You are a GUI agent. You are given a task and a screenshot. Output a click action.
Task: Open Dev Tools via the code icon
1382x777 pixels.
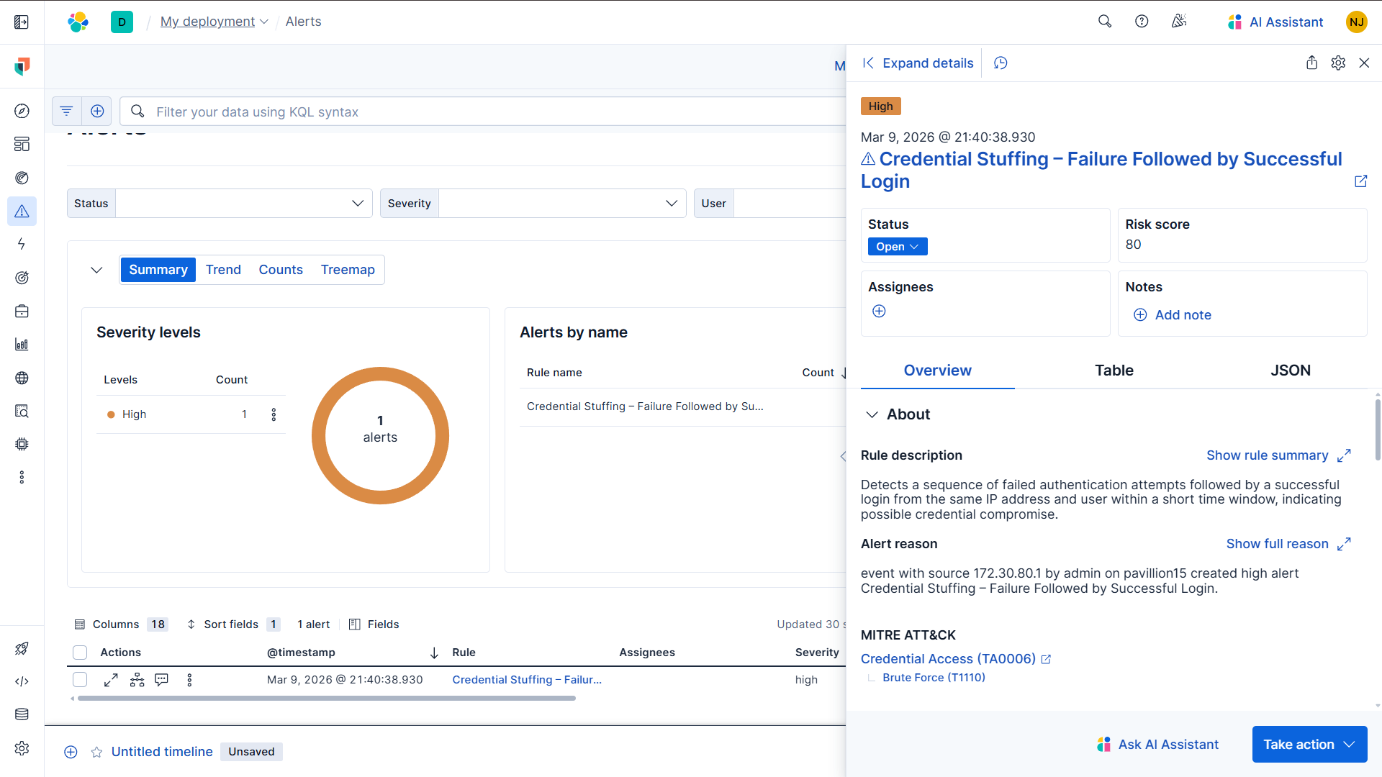click(22, 681)
